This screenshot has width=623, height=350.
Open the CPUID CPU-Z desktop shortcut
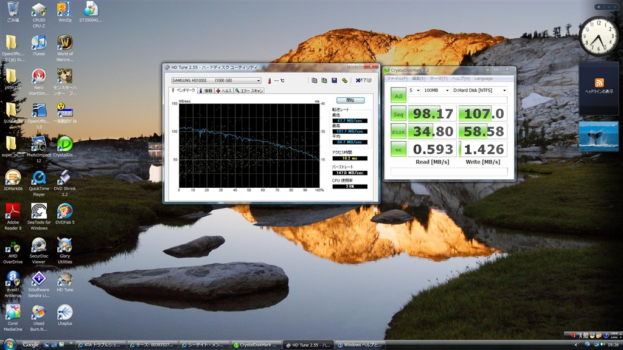point(39,15)
